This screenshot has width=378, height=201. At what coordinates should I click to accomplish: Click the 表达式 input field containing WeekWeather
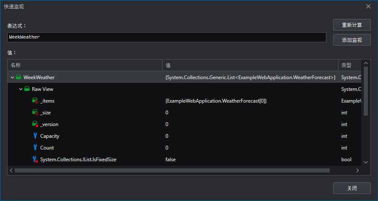coord(167,37)
